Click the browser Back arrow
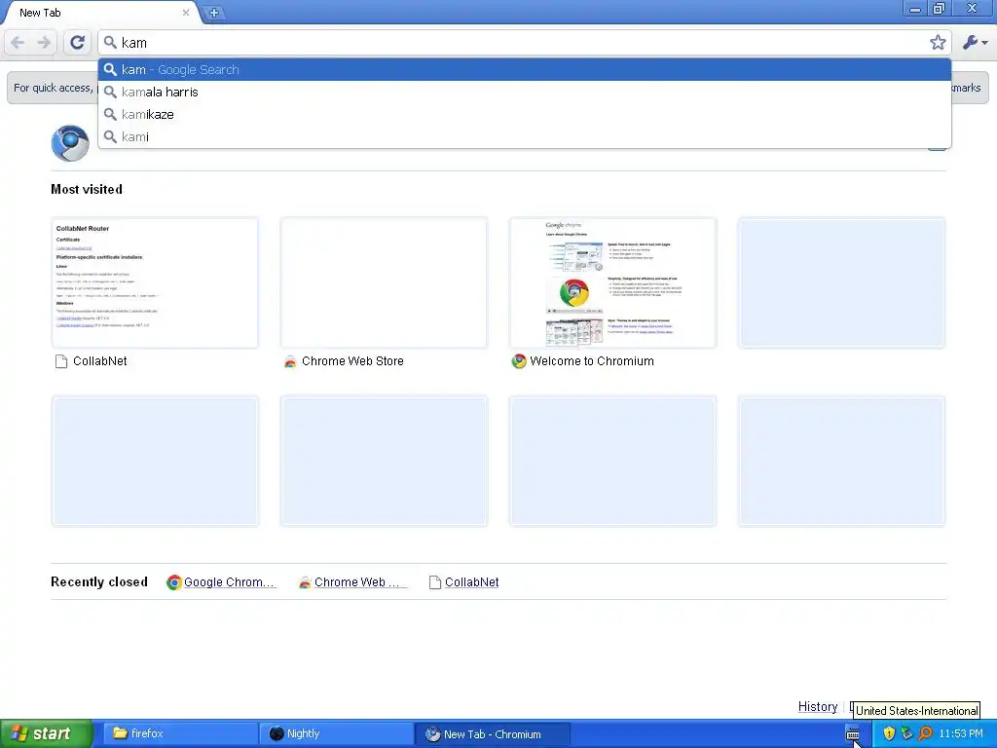Viewport: 997px width, 748px height. 18,43
